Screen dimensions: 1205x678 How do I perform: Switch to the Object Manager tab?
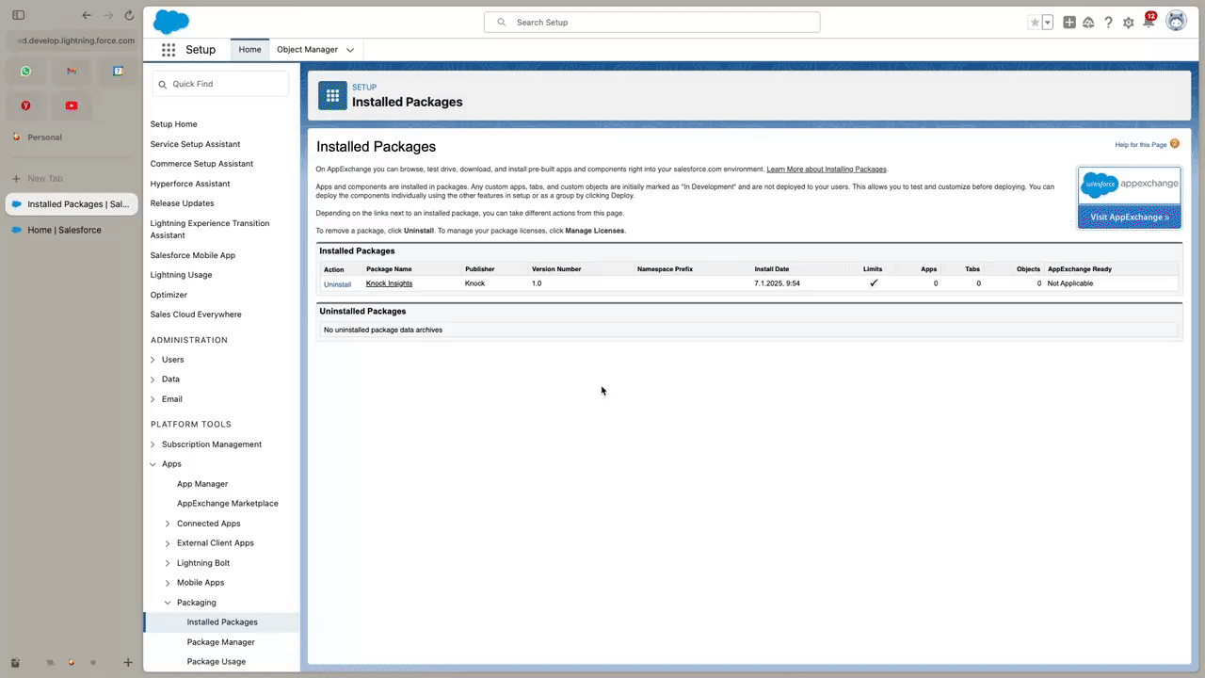pos(307,50)
